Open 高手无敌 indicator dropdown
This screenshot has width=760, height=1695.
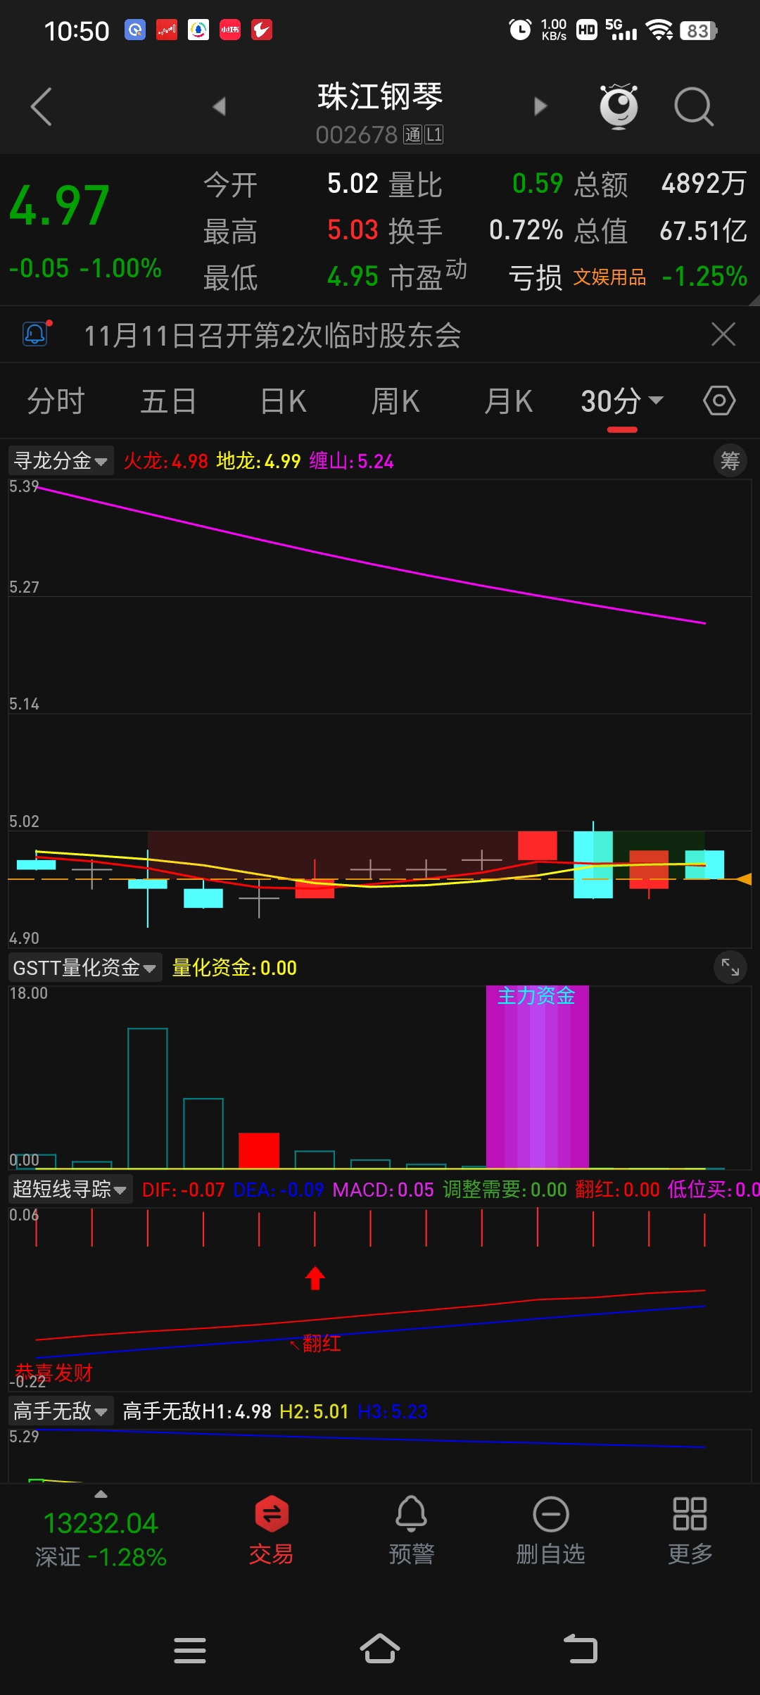tap(61, 1411)
